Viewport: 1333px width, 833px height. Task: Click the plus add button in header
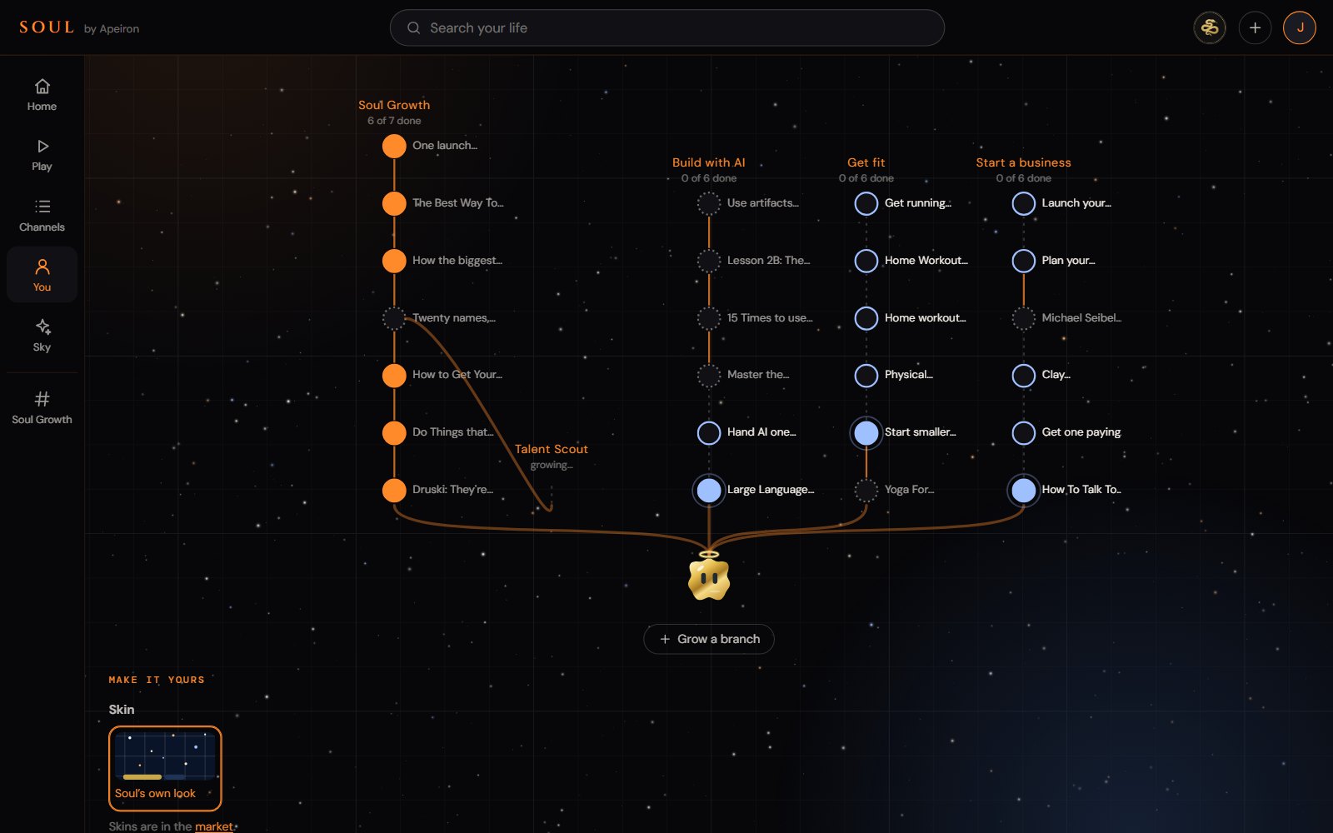pyautogui.click(x=1255, y=27)
